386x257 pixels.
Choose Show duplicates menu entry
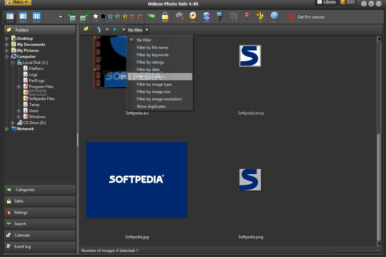pos(160,106)
